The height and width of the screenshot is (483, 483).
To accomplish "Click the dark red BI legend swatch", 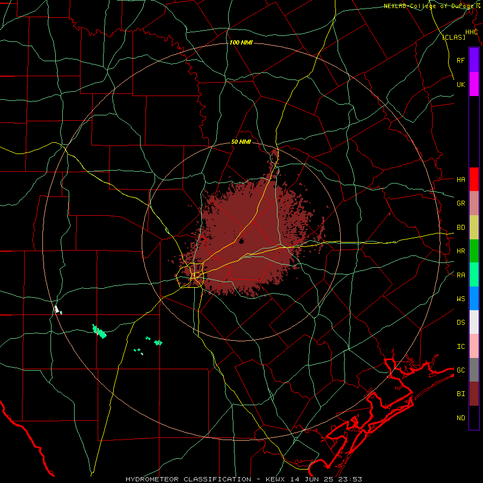I will pos(474,394).
